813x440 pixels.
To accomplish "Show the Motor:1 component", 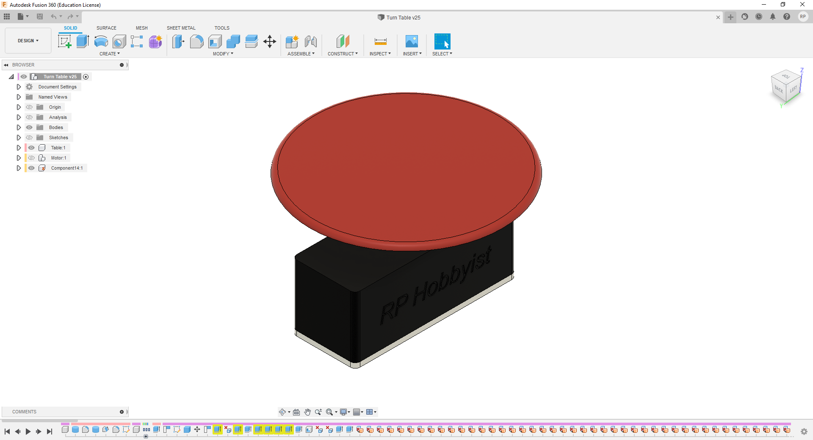I will (x=31, y=158).
